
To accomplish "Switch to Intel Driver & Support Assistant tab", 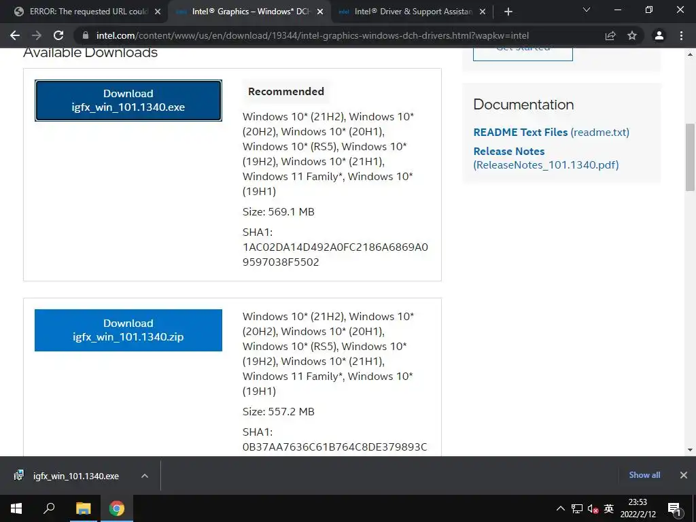I will tap(411, 12).
